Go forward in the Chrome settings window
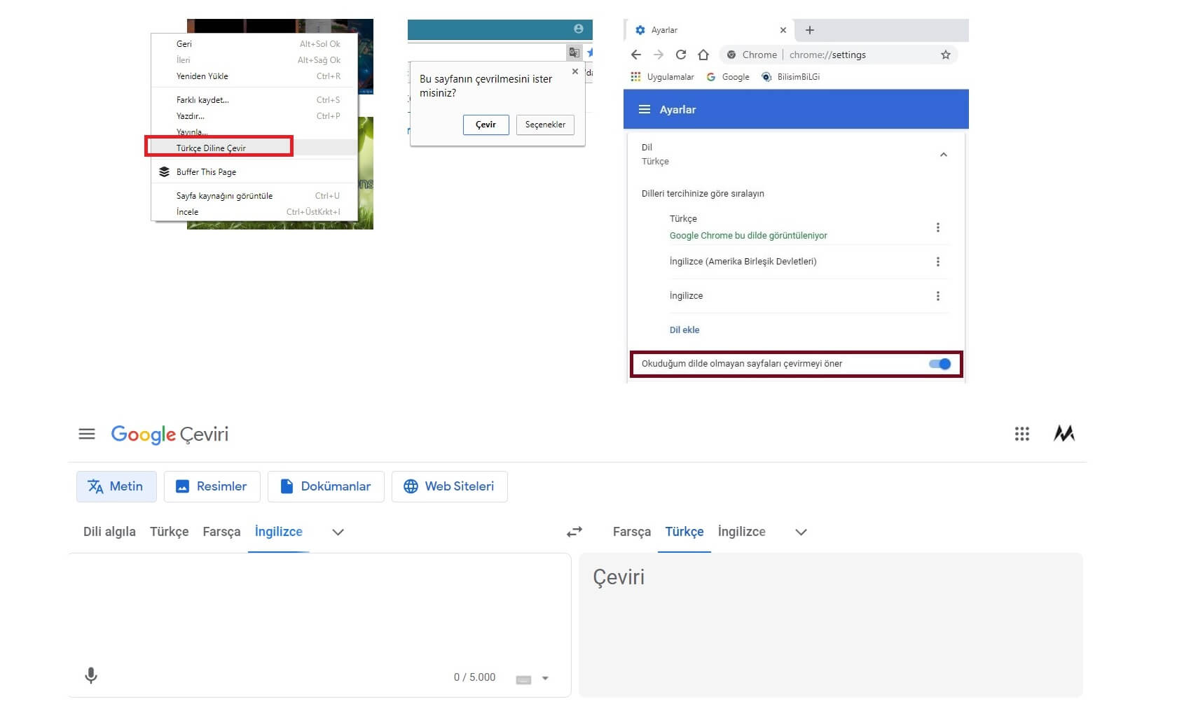 [659, 55]
